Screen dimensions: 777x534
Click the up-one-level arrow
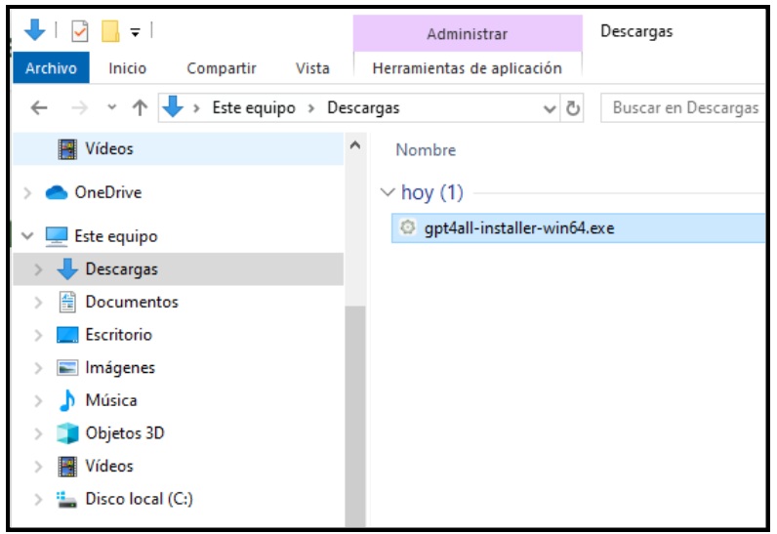coord(140,108)
